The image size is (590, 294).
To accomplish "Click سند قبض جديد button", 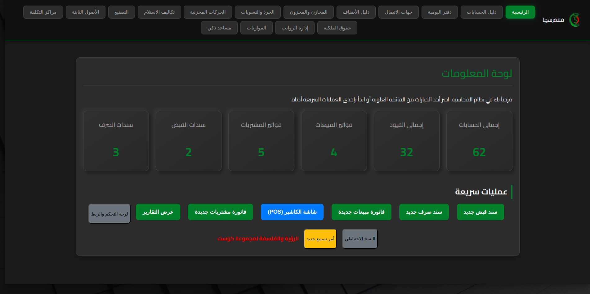I will coord(480,212).
